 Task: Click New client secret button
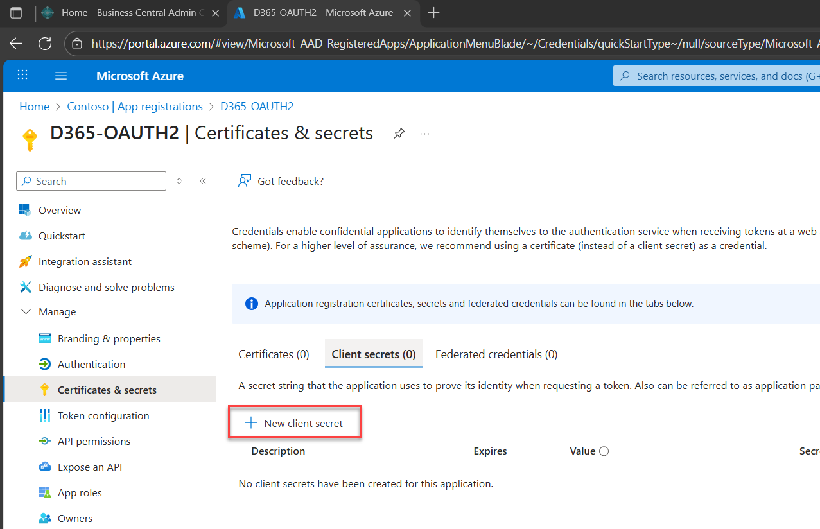coord(295,423)
